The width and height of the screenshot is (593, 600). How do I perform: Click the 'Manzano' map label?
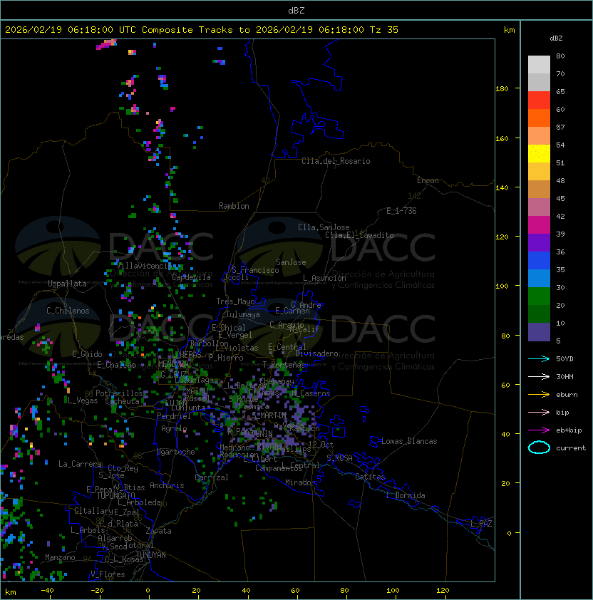pos(60,557)
